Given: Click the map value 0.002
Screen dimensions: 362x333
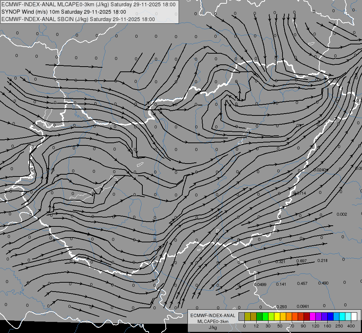Looking at the screenshot, I should pyautogui.click(x=342, y=214).
